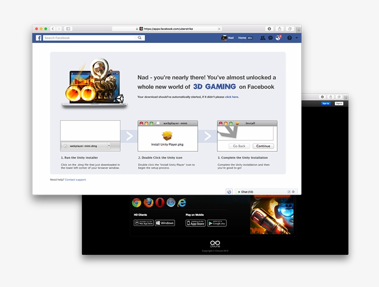Click the globe icon beside Chat bar
Screen dimensions: 379x287
click(229, 191)
